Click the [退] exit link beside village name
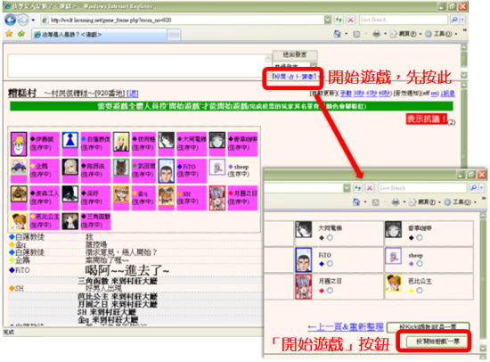The width and height of the screenshot is (490, 362). click(x=133, y=94)
